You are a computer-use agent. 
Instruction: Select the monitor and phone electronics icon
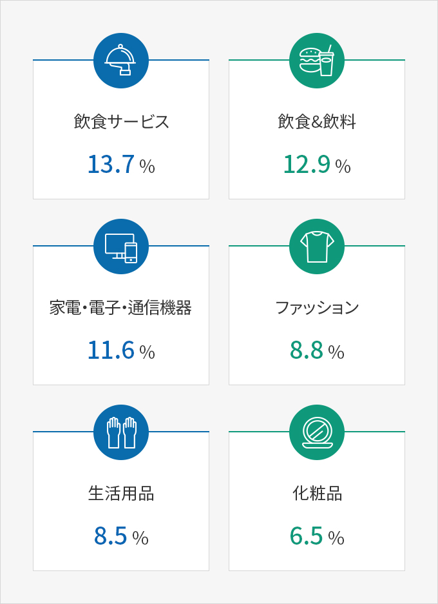[x=121, y=247]
